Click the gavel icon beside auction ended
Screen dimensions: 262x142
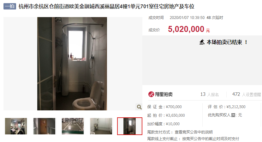pos(202,42)
